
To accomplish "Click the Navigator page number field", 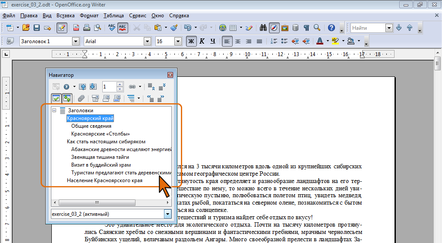I will click(109, 87).
